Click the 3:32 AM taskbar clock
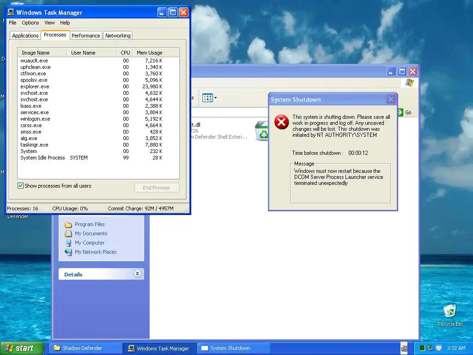This screenshot has width=473, height=355. point(456,348)
